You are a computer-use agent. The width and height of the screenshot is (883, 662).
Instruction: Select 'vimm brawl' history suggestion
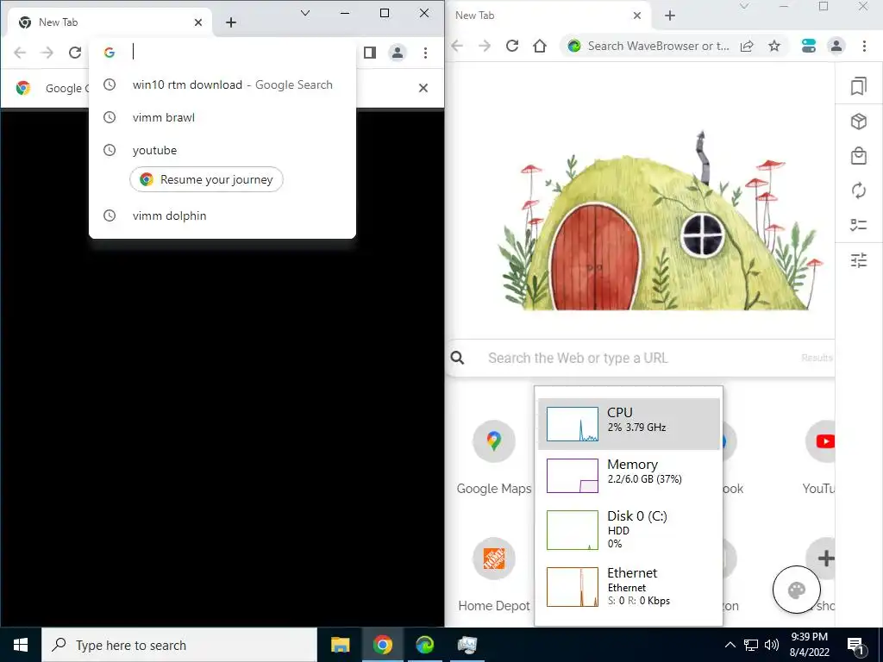pos(222,117)
